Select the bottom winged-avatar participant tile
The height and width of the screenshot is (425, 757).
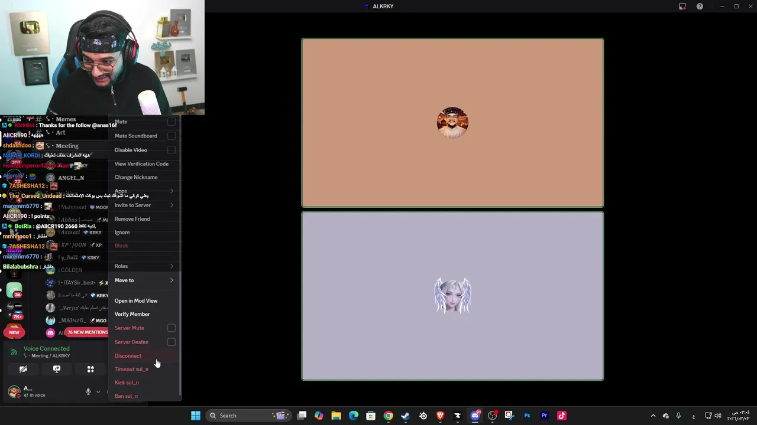452,296
